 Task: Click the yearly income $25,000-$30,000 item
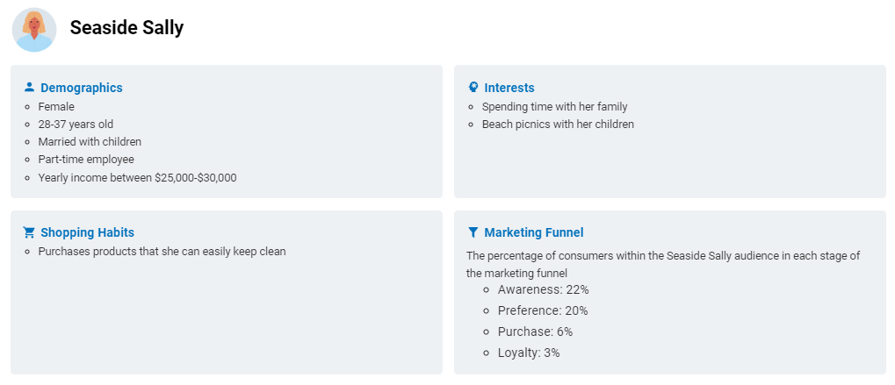pos(138,178)
